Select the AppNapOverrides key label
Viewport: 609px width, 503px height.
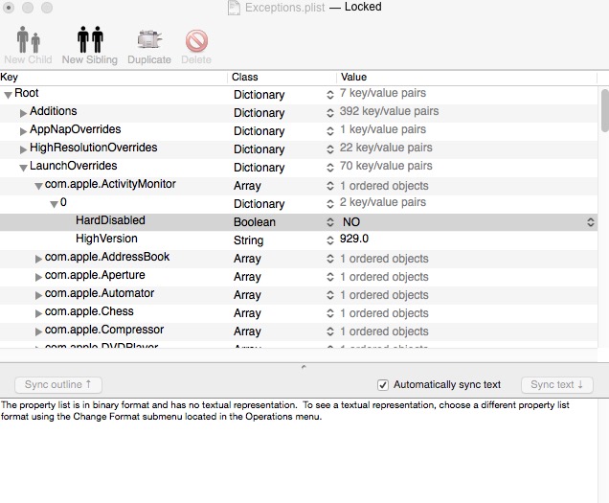click(76, 129)
